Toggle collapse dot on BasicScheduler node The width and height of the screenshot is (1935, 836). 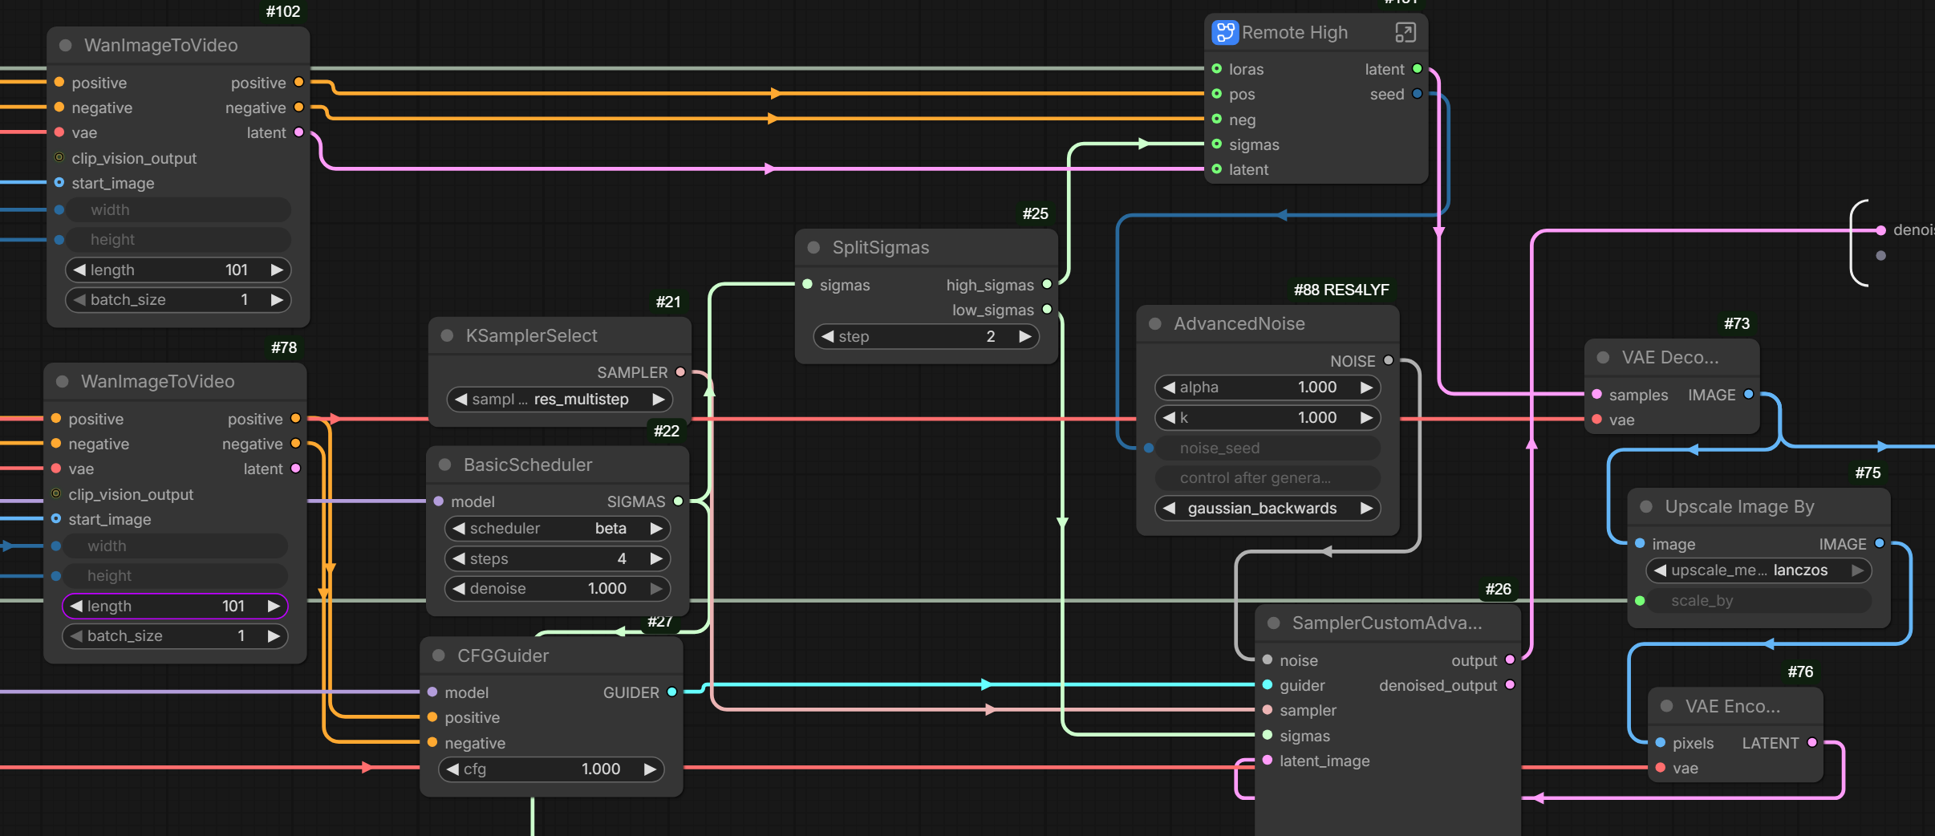coord(445,465)
